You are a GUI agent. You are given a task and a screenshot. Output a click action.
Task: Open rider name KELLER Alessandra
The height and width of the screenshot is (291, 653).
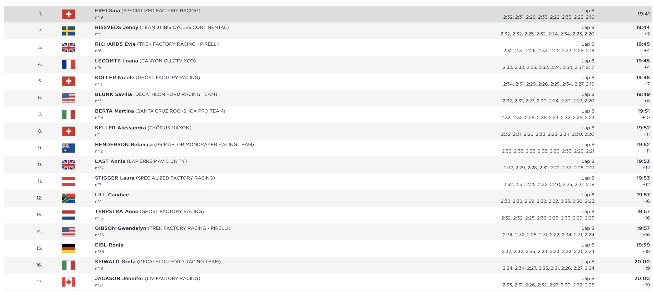point(120,128)
